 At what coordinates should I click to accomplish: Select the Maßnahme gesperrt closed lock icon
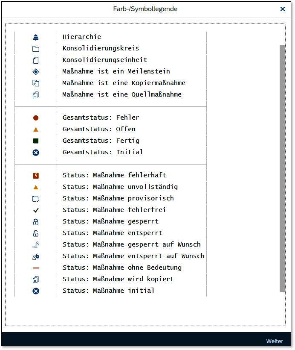(x=36, y=222)
